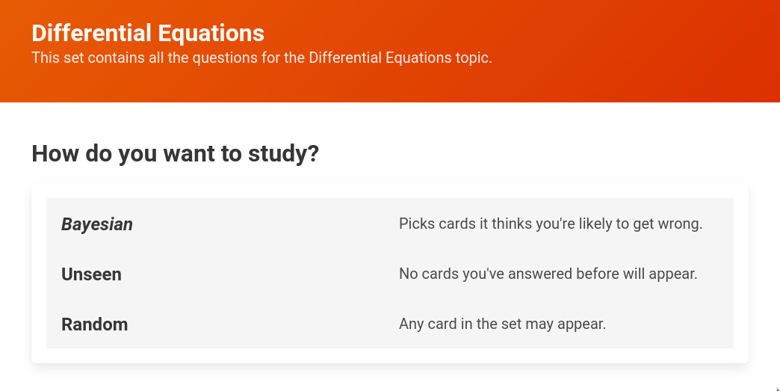Click the word 'Bayesian' in italics
The height and width of the screenshot is (391, 780).
97,224
